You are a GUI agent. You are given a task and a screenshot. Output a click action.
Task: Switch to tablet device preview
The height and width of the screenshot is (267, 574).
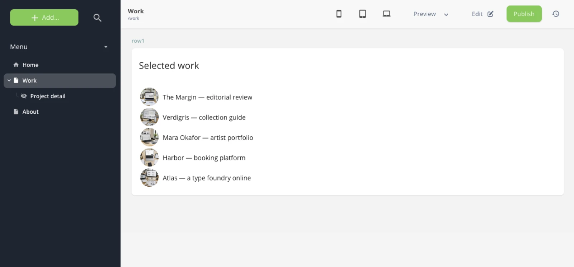[363, 14]
